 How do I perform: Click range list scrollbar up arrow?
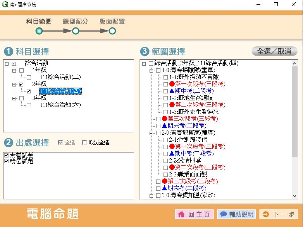pos(294,63)
